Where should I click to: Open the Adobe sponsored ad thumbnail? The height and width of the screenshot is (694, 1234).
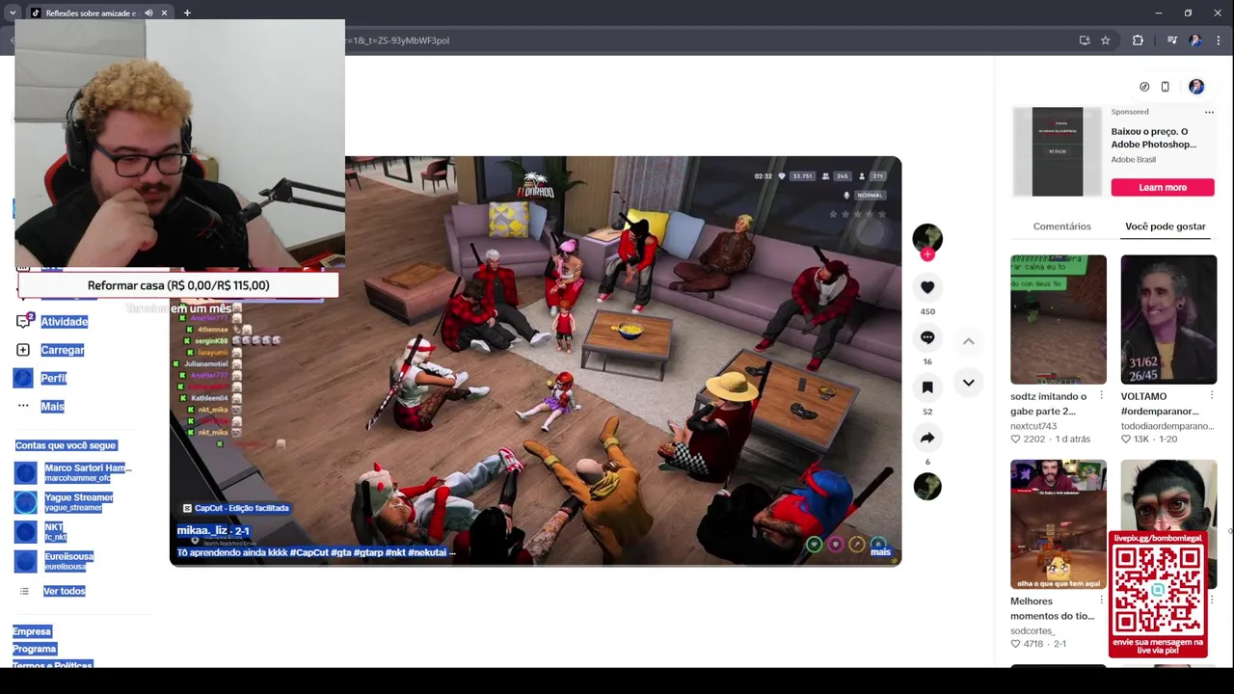click(1058, 151)
